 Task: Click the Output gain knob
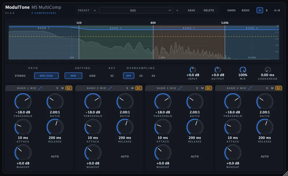[218, 70]
